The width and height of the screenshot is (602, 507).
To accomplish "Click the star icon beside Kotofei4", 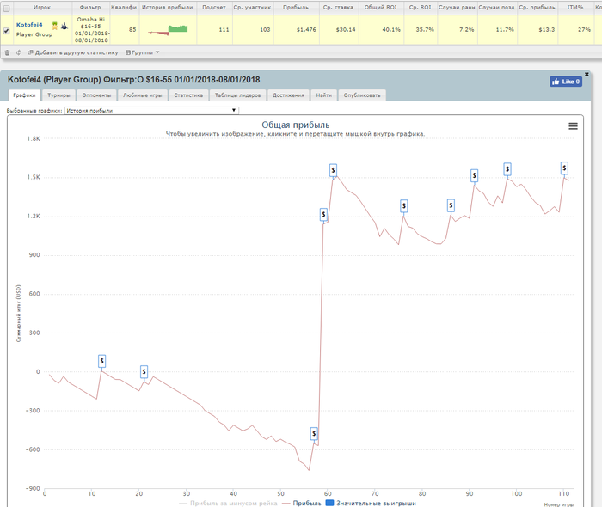I will tap(55, 26).
